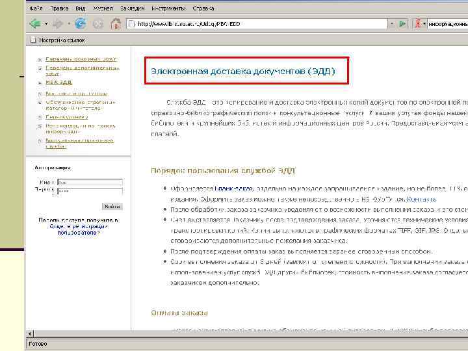This screenshot has height=351, width=468.
Task: Click the grayed-out Stop loading icon
Action: [x=98, y=24]
